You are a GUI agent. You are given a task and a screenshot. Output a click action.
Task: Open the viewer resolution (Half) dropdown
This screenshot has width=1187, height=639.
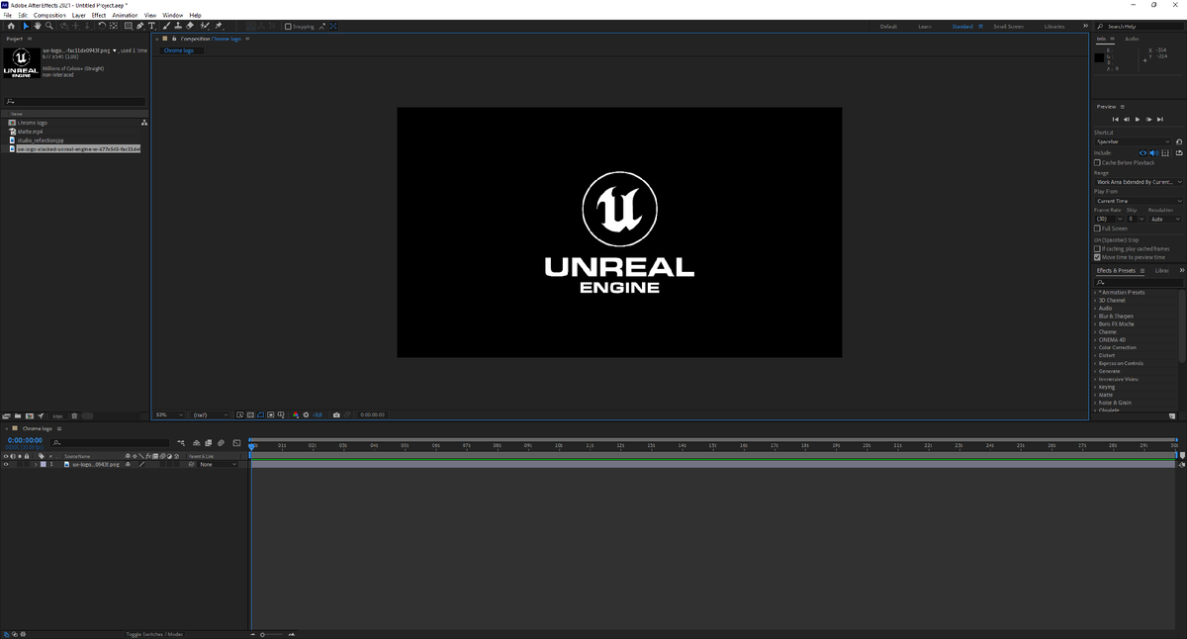pyautogui.click(x=210, y=414)
